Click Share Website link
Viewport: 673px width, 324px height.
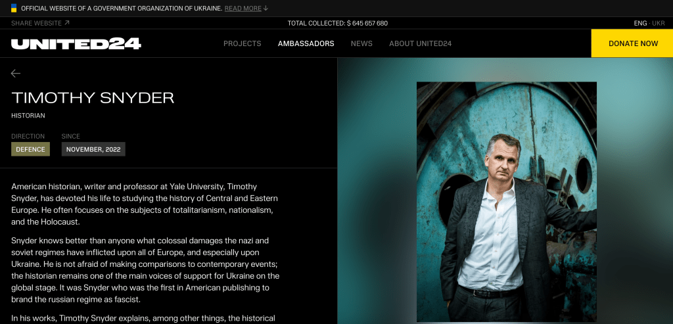point(40,23)
